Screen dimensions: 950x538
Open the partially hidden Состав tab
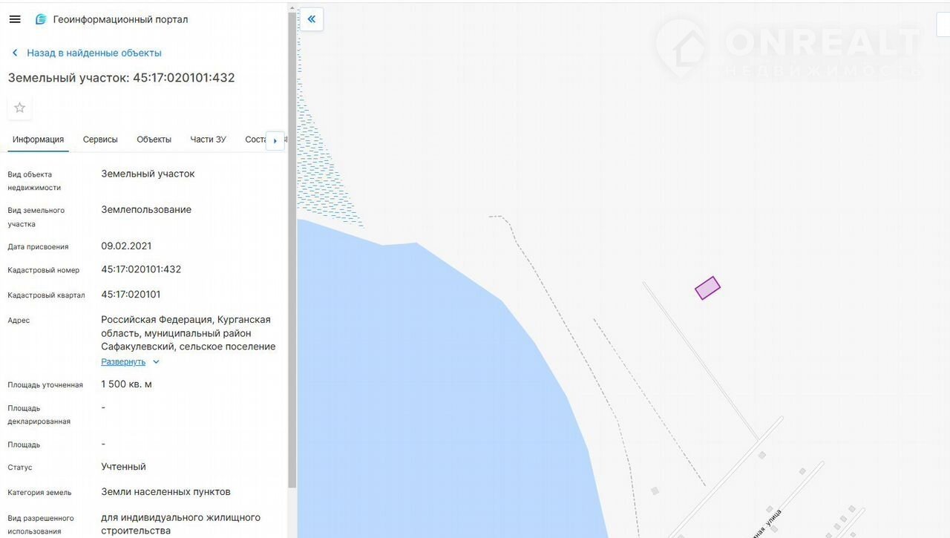coord(255,140)
